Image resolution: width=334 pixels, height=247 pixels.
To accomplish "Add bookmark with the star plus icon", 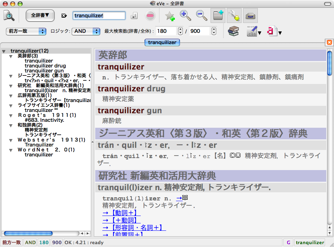I will [170, 16].
